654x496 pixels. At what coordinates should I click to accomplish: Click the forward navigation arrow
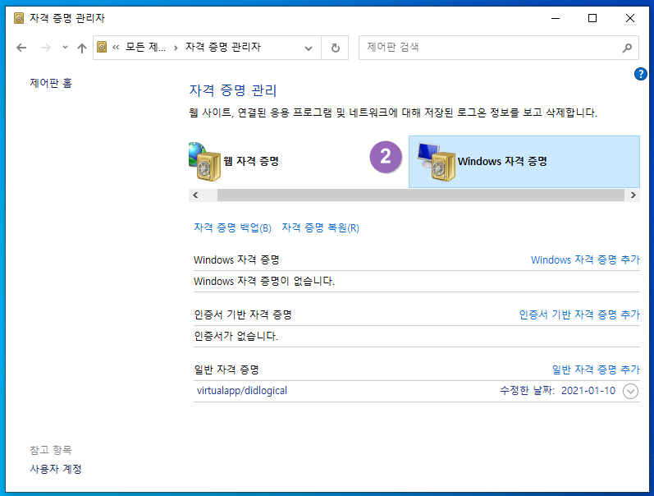[x=45, y=48]
